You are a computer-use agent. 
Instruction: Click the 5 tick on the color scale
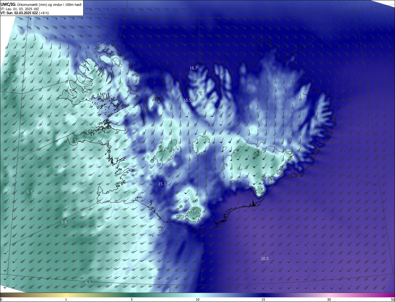(132, 300)
